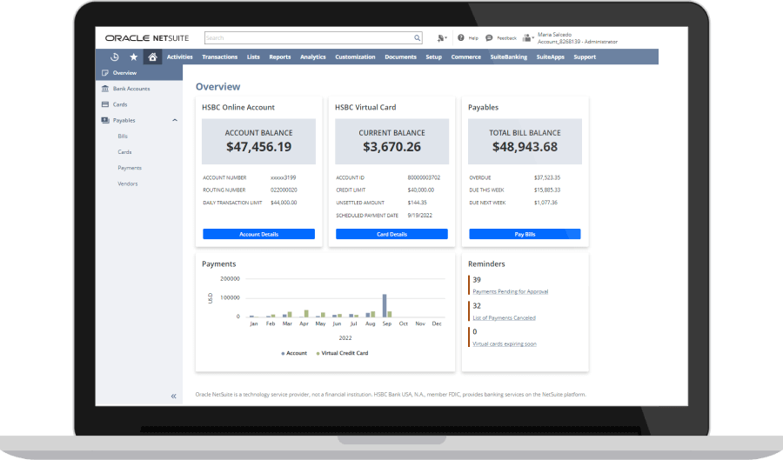
Task: Open the SuiteBanking menu
Action: (x=508, y=57)
